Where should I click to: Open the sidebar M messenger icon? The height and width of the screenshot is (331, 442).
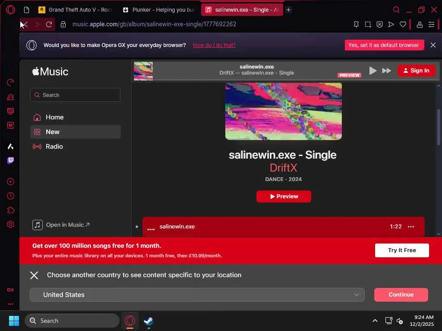10,125
